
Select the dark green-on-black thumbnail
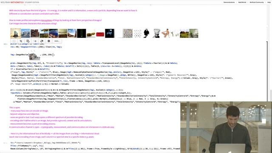81,33
